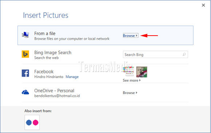Select the second Facebook photo thumbnail
Viewport: 211px width, 133px height.
coord(142,72)
